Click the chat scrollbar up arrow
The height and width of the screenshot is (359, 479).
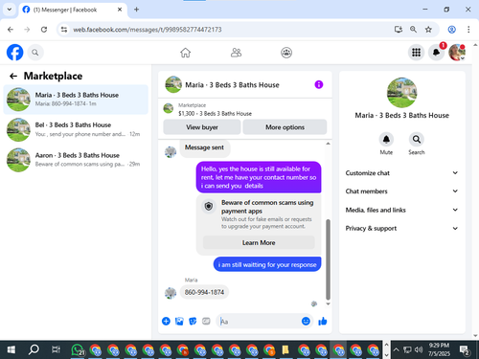(x=328, y=144)
